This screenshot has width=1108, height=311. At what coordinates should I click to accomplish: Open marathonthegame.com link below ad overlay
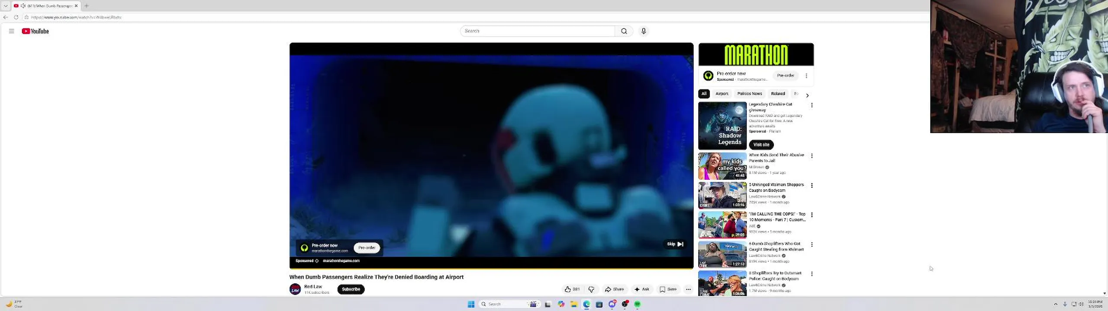[341, 261]
